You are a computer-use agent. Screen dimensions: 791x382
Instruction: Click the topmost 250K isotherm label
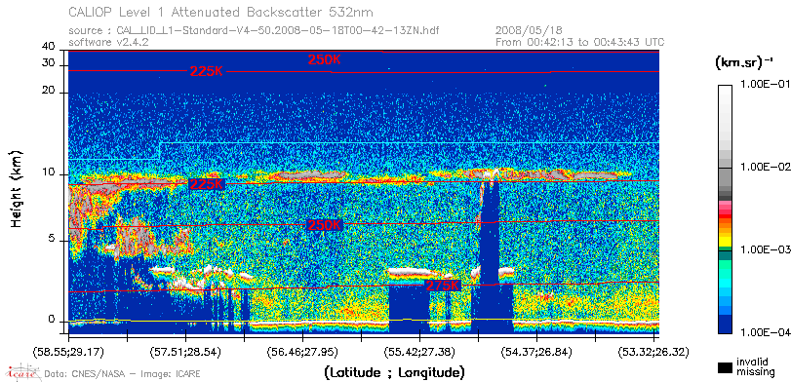tap(325, 59)
